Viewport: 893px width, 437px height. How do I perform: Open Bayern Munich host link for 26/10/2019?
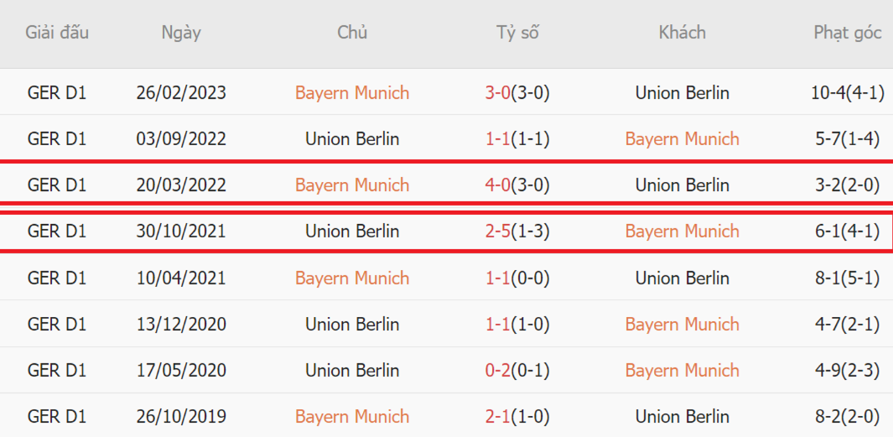352,417
